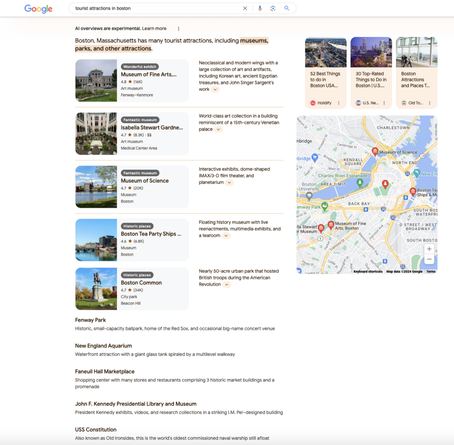Select the Charles River Esplanade green pin
This screenshot has width=454, height=445.
click(360, 183)
